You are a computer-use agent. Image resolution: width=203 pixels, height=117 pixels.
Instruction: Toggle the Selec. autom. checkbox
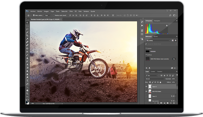(34, 15)
